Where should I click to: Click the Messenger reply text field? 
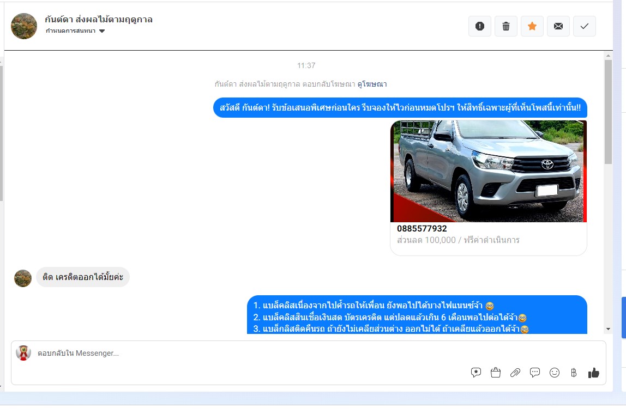(245, 353)
